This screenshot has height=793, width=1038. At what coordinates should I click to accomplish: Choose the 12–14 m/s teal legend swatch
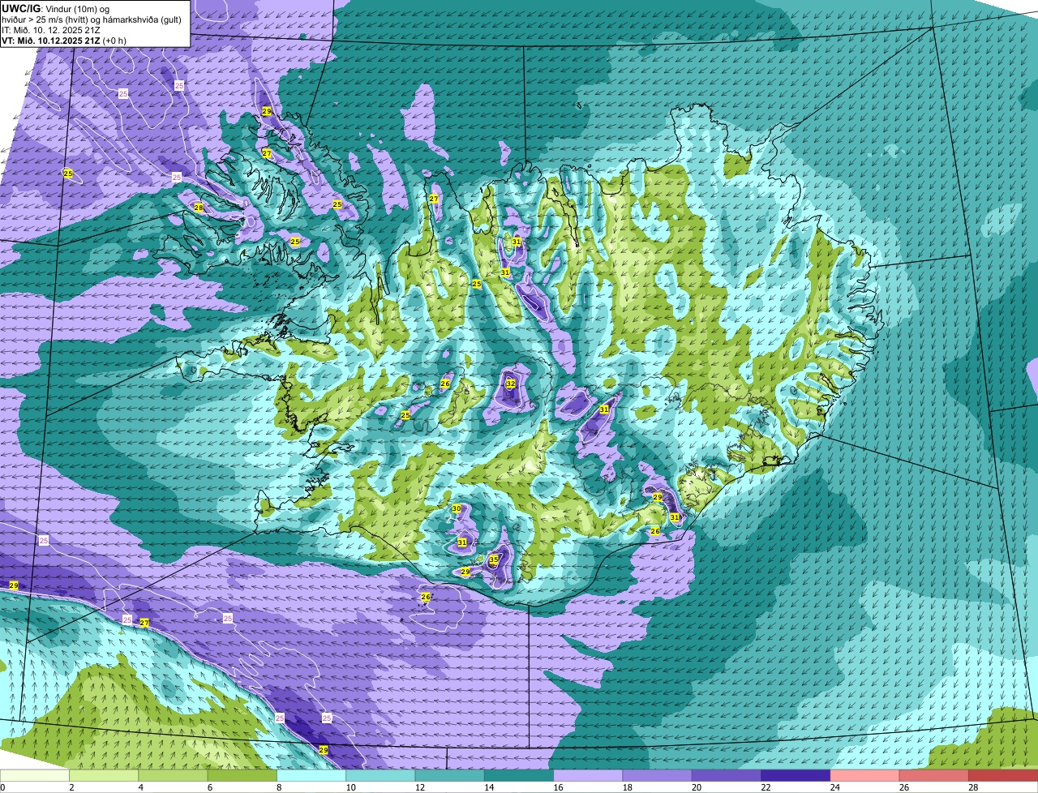pyautogui.click(x=449, y=775)
